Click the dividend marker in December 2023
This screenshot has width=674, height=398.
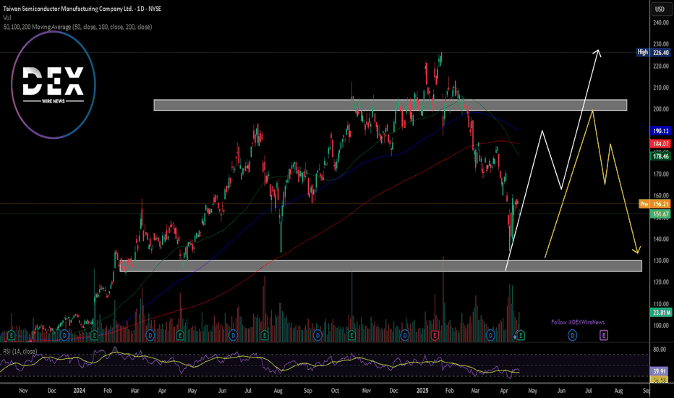click(x=64, y=335)
